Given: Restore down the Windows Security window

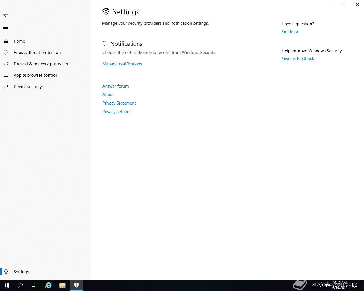Looking at the screenshot, I should click(344, 5).
